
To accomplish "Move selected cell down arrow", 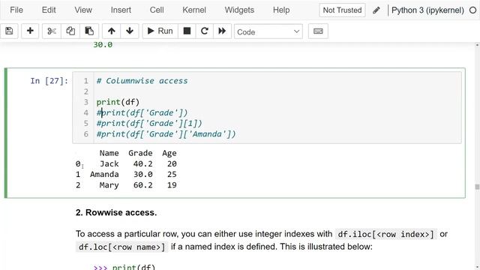I will pyautogui.click(x=130, y=31).
